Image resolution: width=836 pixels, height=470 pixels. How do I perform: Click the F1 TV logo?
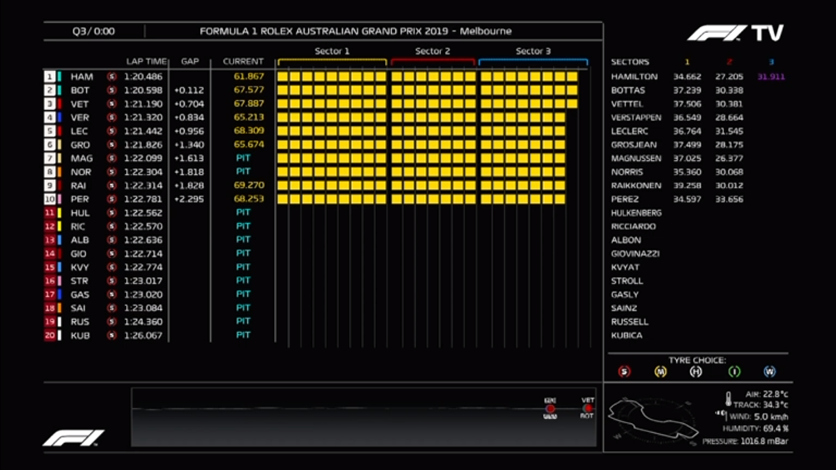tap(735, 33)
